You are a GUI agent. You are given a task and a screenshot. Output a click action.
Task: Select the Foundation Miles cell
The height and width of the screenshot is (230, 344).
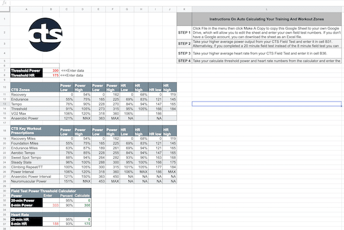pos(34,143)
